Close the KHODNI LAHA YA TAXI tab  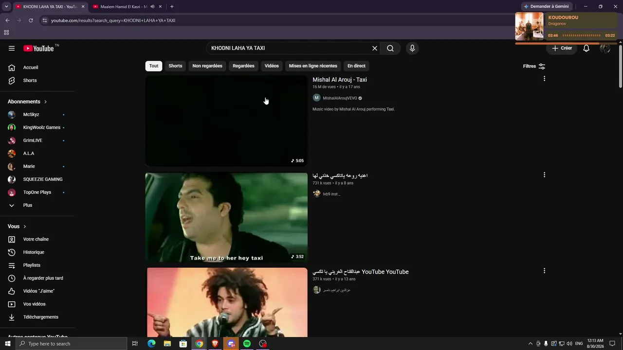point(83,7)
